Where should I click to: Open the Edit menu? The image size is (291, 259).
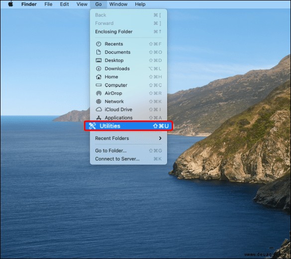coord(64,4)
